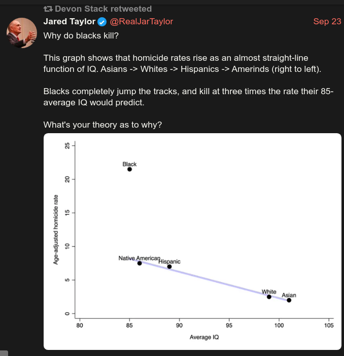The width and height of the screenshot is (344, 356).
Task: Open the Sep 23 timestamp link
Action: pyautogui.click(x=327, y=21)
